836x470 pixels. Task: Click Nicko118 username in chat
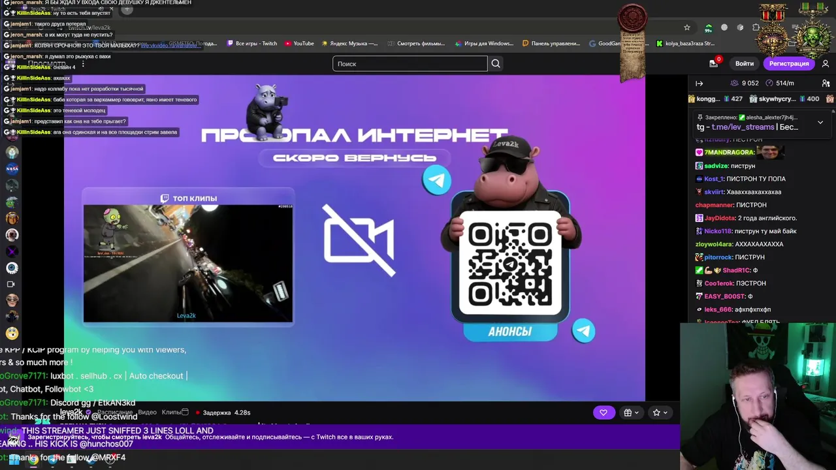[x=718, y=231]
